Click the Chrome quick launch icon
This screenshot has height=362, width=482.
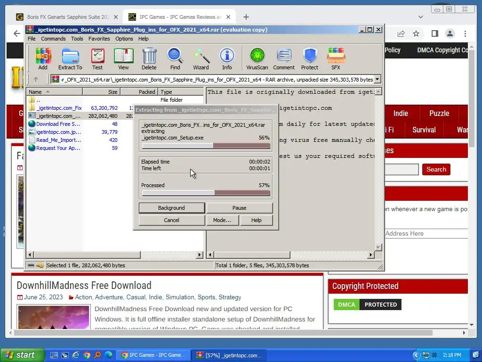[87, 355]
